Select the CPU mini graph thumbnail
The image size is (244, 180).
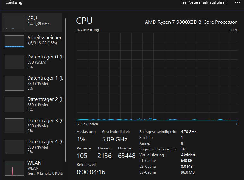[x=14, y=22]
